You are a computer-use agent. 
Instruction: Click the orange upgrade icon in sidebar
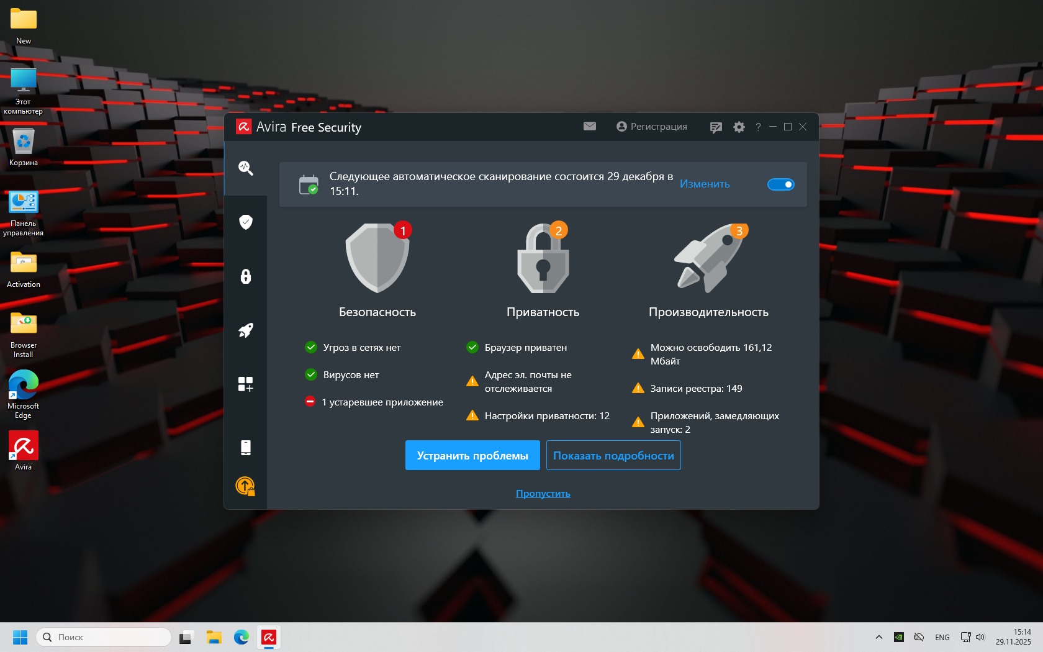245,486
